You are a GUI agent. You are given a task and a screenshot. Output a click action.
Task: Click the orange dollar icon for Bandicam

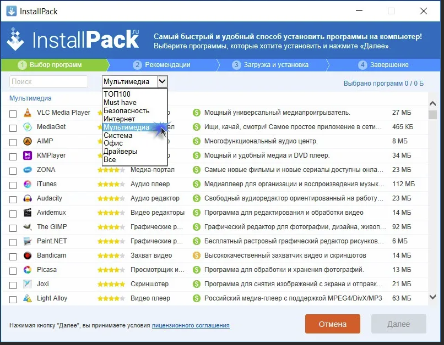pos(197,255)
